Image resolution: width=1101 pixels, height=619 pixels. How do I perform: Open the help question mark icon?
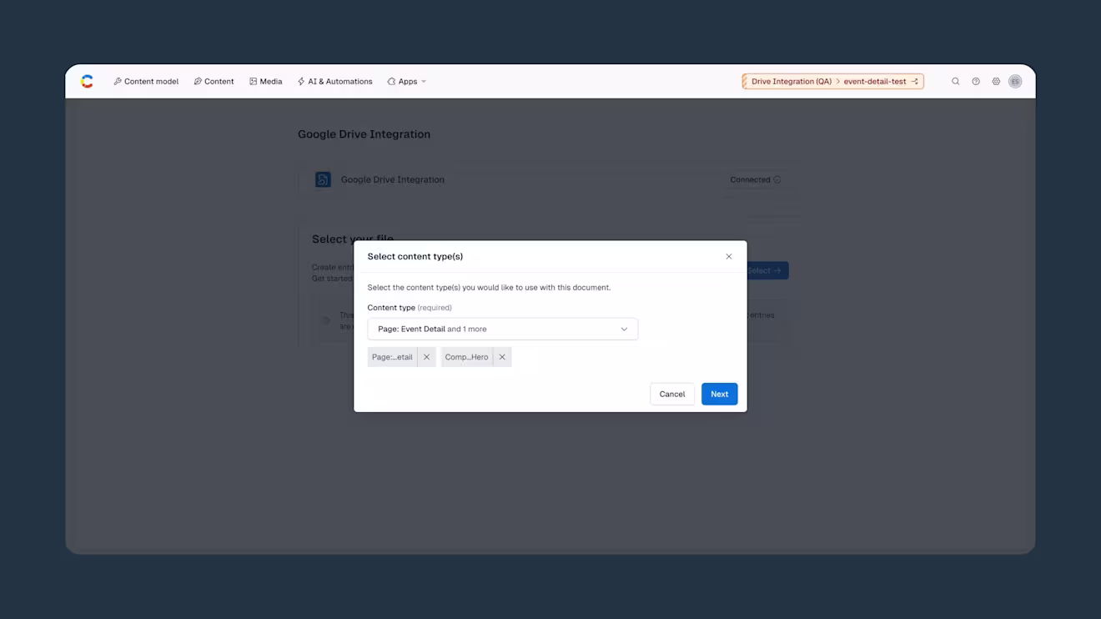(x=976, y=82)
